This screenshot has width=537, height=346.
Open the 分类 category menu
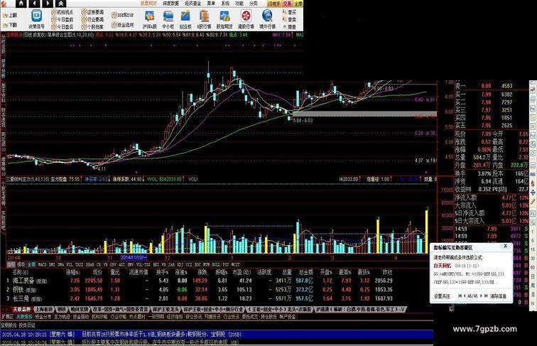point(253,4)
